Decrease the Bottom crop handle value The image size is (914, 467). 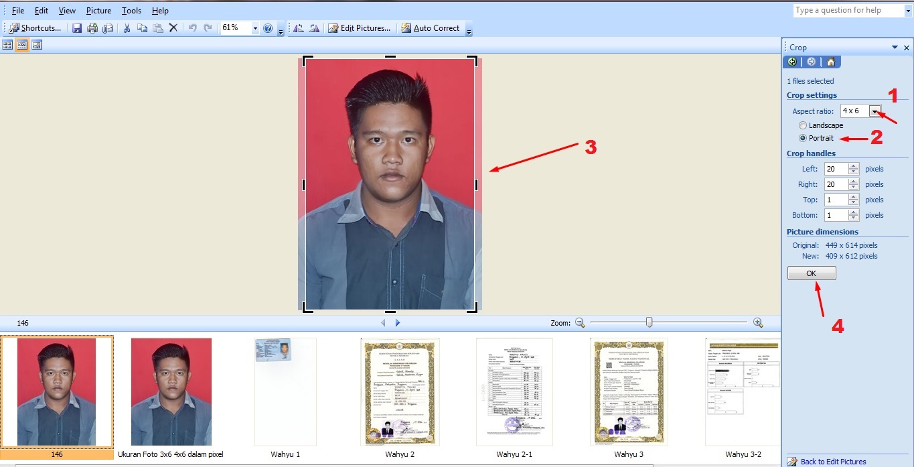click(854, 218)
